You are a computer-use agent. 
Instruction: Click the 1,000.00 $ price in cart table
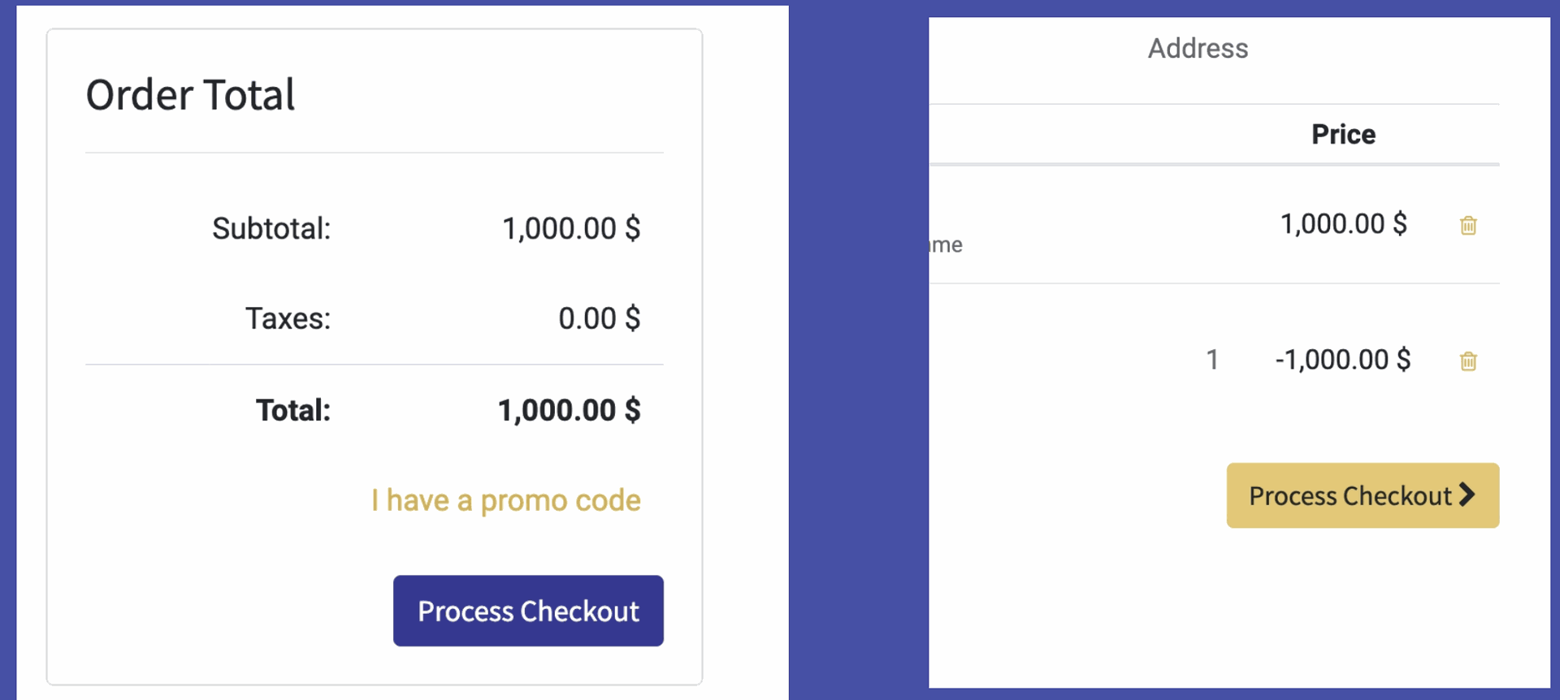tap(1343, 224)
